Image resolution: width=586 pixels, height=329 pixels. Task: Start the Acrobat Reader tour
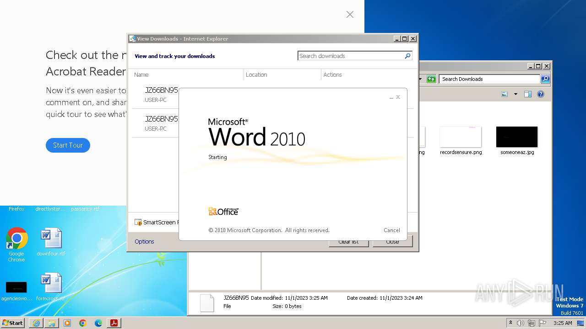(x=68, y=145)
